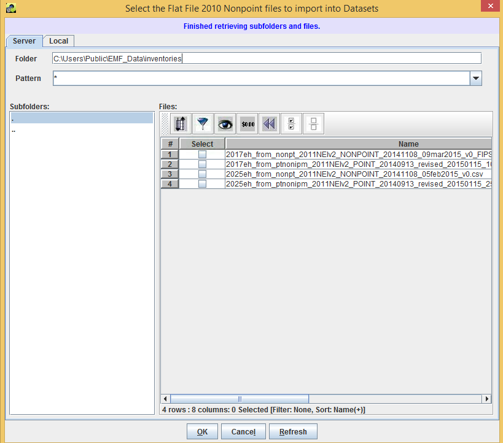Viewport: 503px width, 443px height.
Task: Click the OK button
Action: [202, 431]
